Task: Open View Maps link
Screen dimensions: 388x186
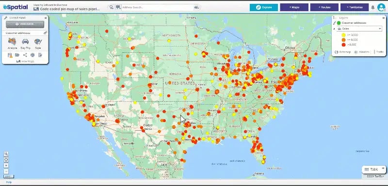Action: [25, 61]
